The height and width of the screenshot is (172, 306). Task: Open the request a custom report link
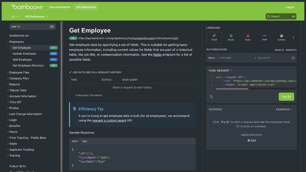(109, 120)
